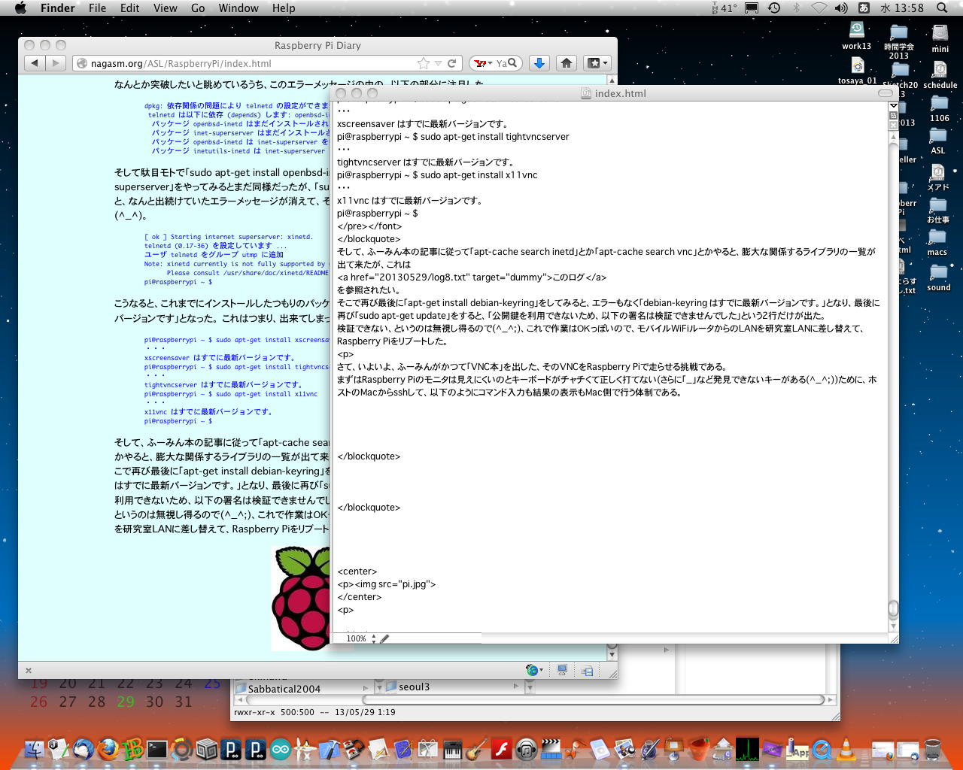Screen dimensions: 963x770
Task: Open the browser Downloads arrow button
Action: [539, 63]
